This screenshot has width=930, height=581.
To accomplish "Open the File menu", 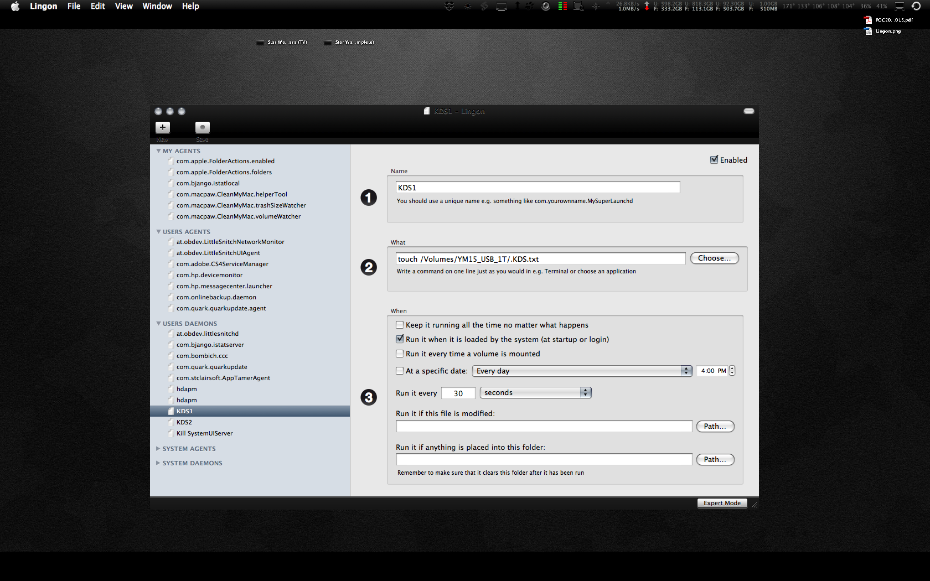I will [74, 6].
